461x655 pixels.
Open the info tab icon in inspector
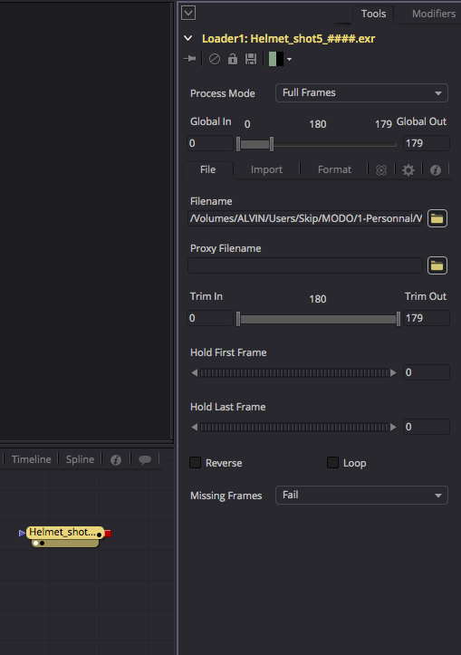[436, 170]
